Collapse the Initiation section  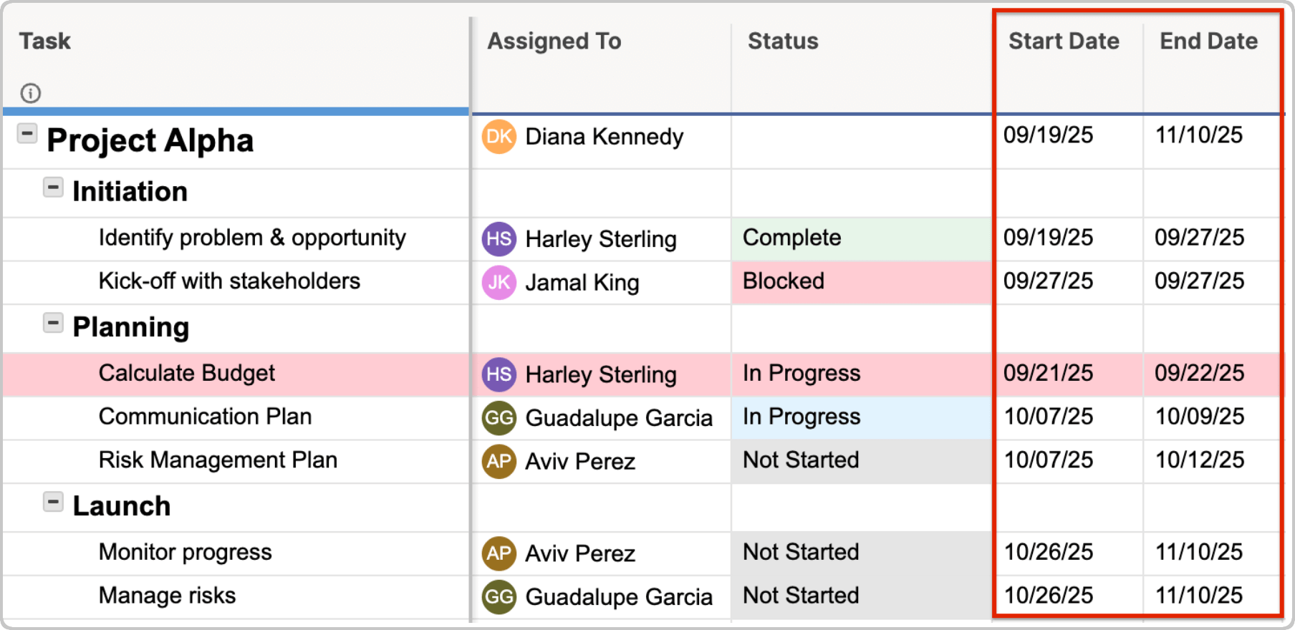pyautogui.click(x=53, y=186)
